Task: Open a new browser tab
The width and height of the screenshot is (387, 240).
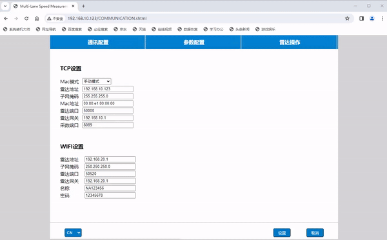Action: [83, 6]
